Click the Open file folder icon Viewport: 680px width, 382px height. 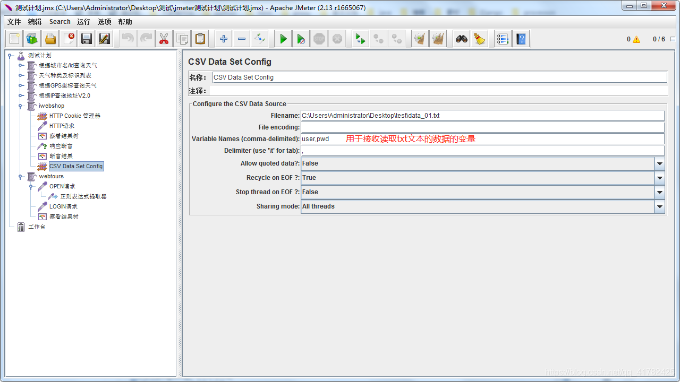[x=50, y=39]
